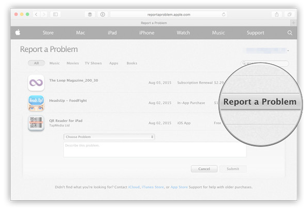307x210 pixels.
Task: Expand the Choose Problem dropdown
Action: tap(109, 137)
